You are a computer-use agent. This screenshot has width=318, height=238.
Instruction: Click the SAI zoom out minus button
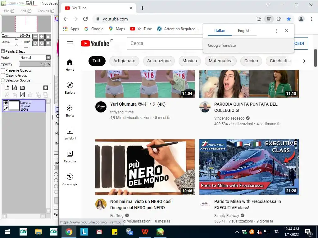click(35, 37)
